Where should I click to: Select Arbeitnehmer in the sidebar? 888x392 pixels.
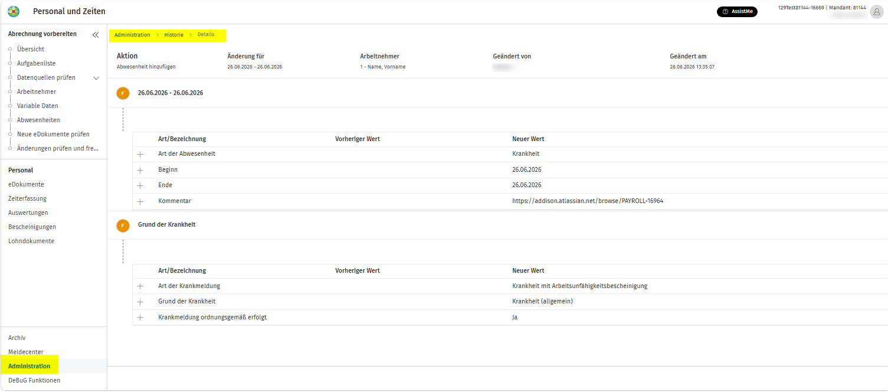pos(37,92)
